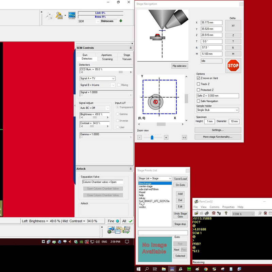The height and width of the screenshot is (272, 272).
Task: Enable the Safe Navigation checkbox
Action: click(x=199, y=101)
